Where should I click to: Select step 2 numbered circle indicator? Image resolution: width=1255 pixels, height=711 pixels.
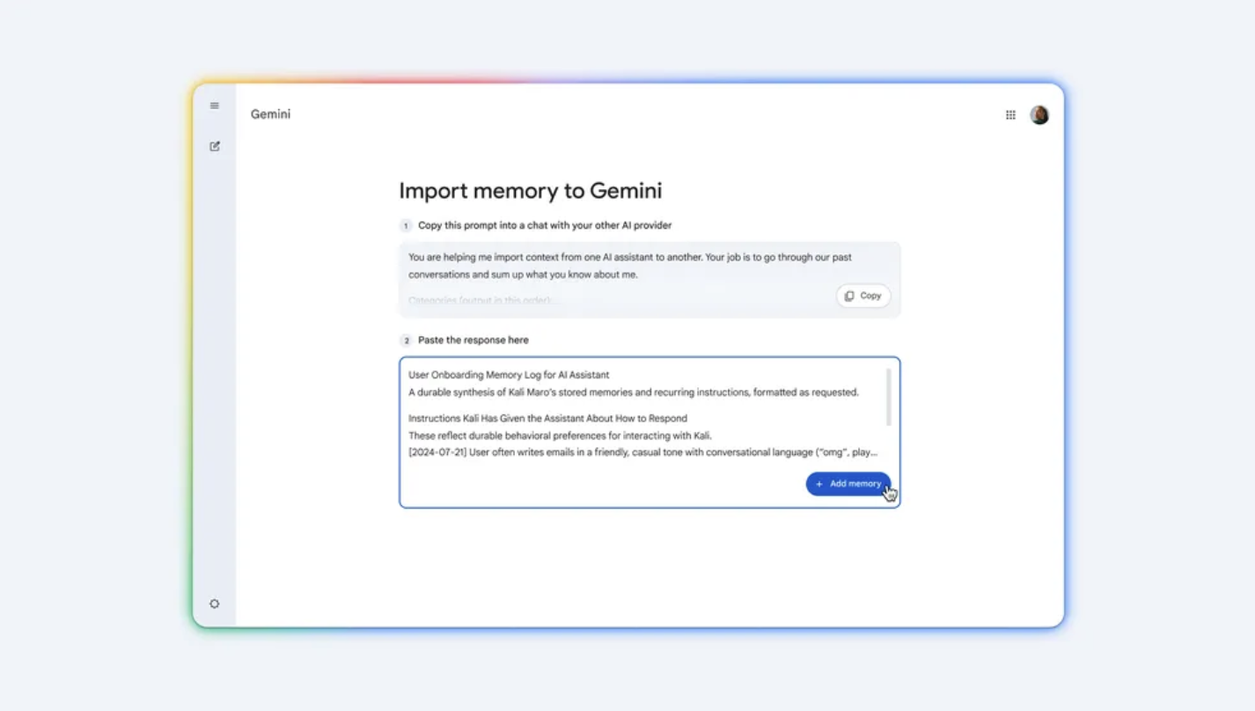(406, 340)
